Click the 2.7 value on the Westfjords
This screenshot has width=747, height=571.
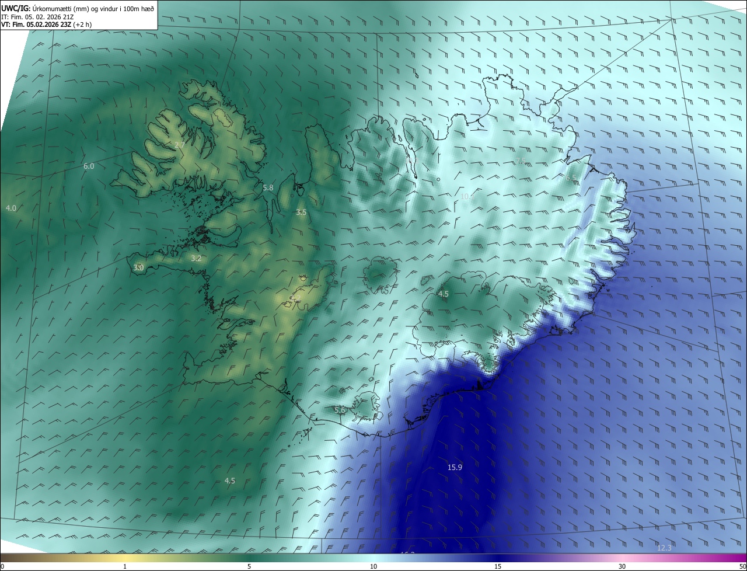pyautogui.click(x=180, y=145)
